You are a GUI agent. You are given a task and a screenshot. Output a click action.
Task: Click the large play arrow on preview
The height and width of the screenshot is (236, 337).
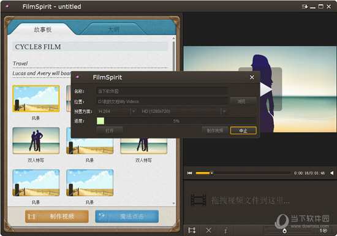(x=266, y=89)
